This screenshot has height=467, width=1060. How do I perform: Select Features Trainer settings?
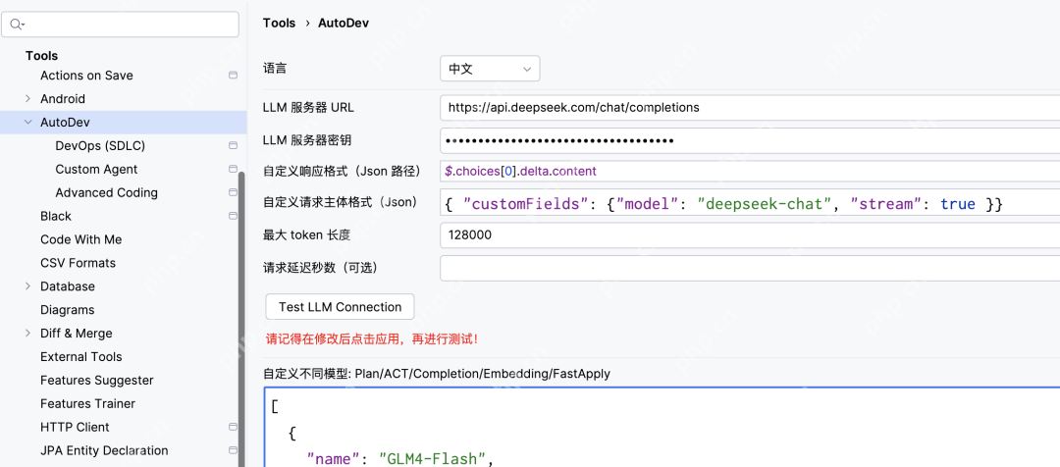[88, 403]
